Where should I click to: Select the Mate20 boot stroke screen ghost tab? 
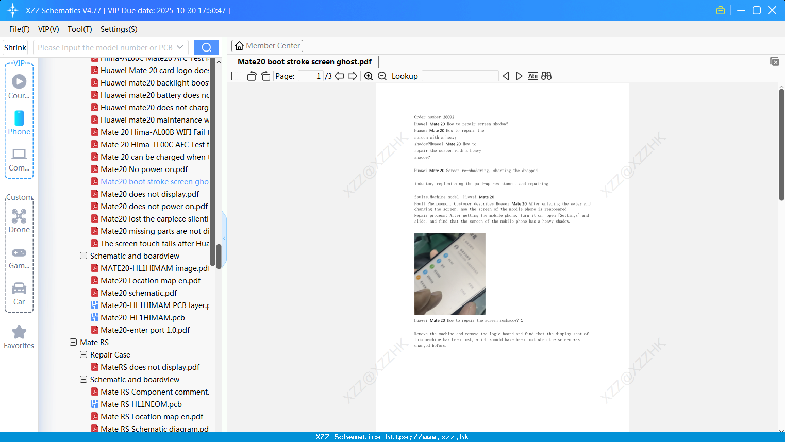[x=305, y=62]
